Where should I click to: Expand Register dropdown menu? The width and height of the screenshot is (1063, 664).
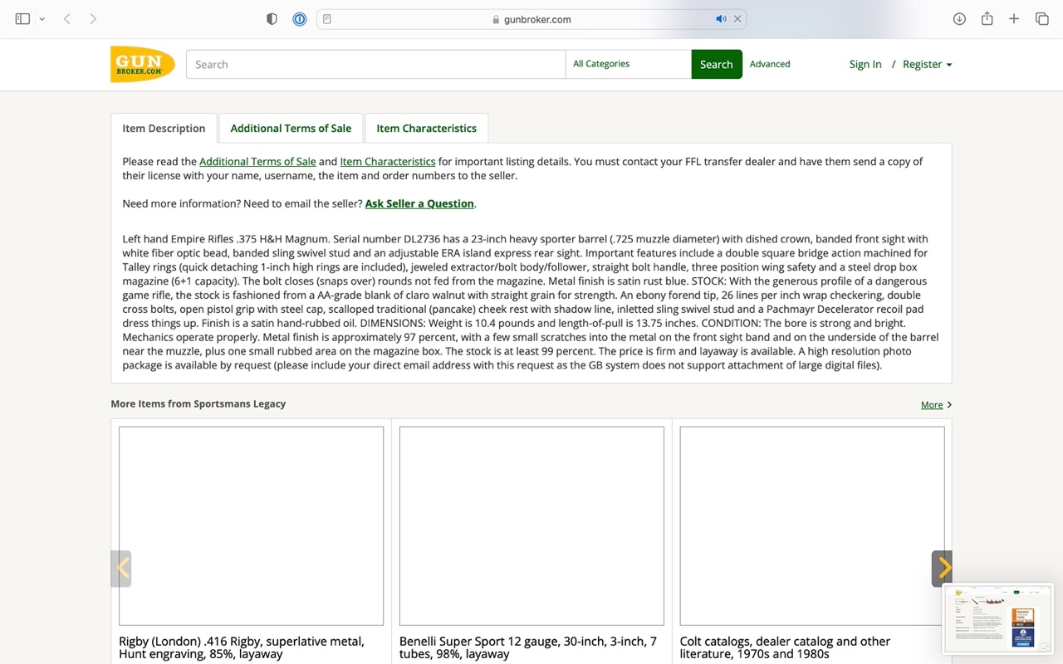(927, 64)
